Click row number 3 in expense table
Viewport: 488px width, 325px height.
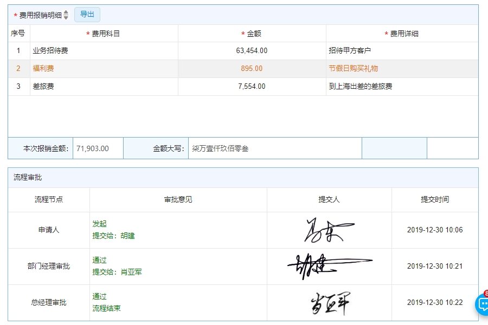coord(18,87)
